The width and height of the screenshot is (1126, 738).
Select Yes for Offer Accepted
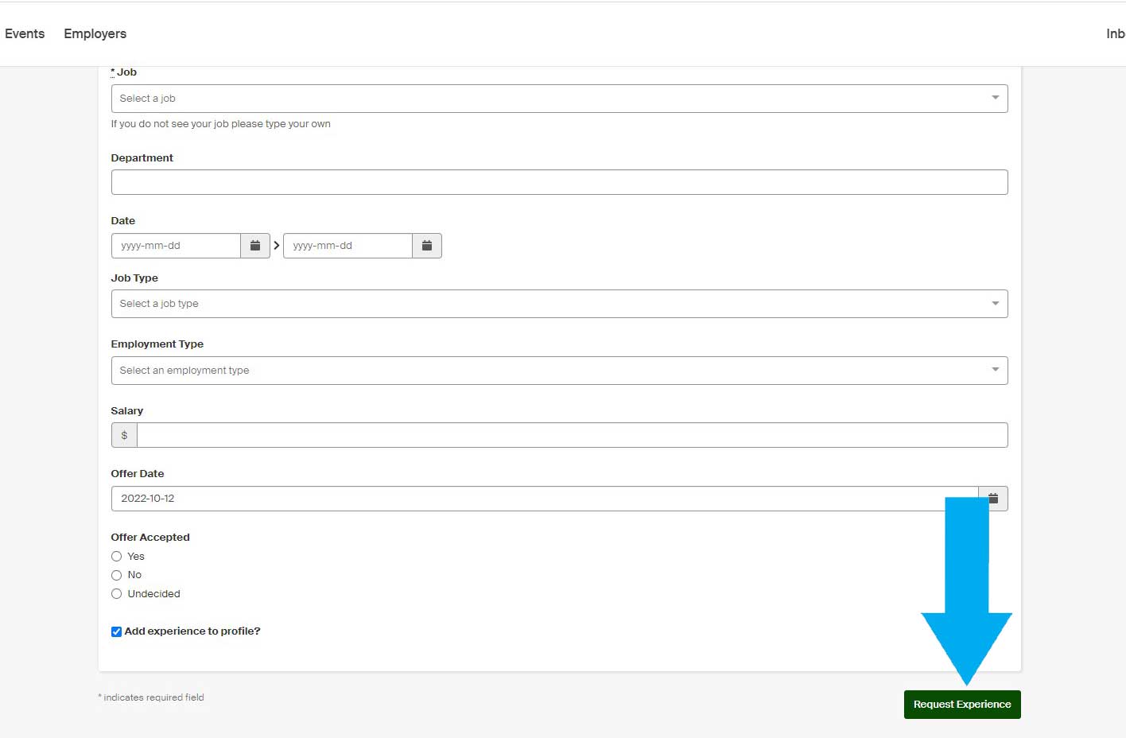pyautogui.click(x=116, y=557)
